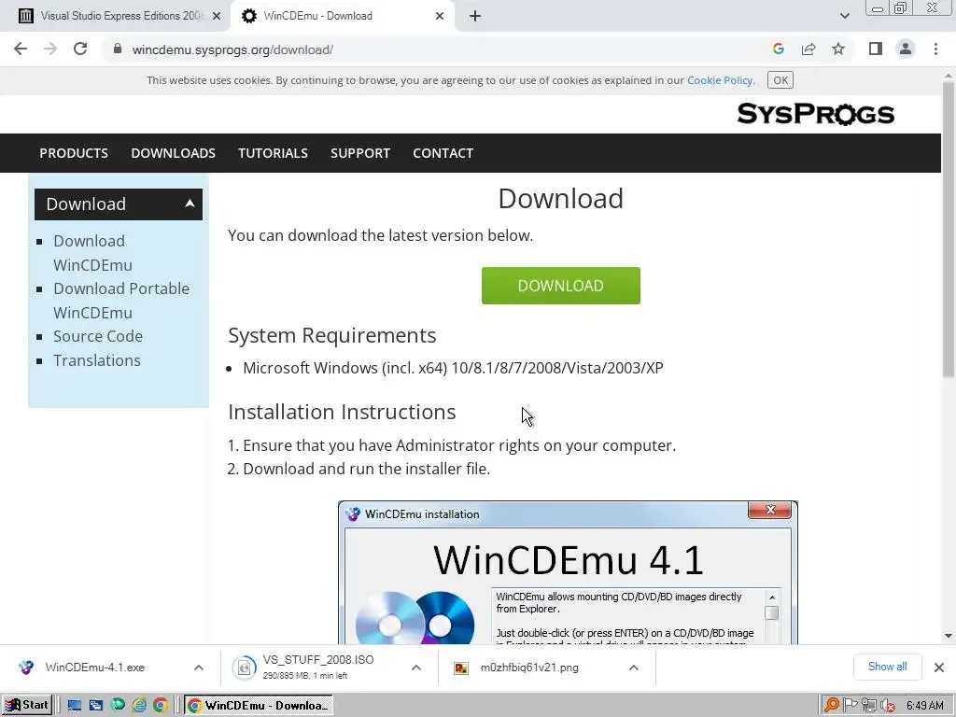Bookmark this page with the star icon

pos(838,49)
